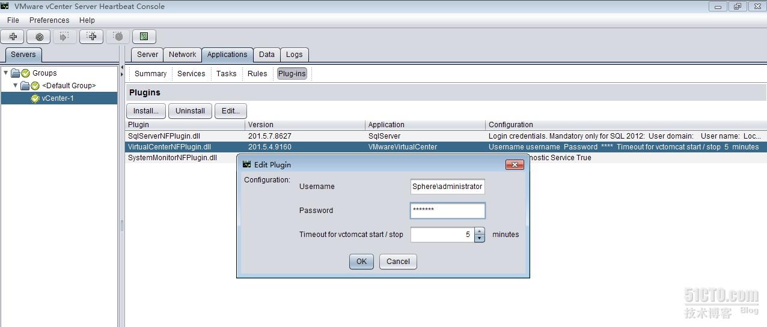Cancel the Edit Plugin dialog

tap(398, 262)
